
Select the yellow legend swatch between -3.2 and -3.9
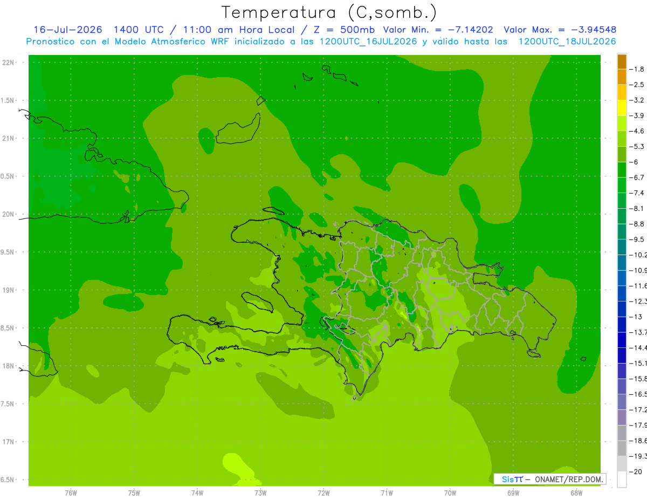(x=622, y=108)
